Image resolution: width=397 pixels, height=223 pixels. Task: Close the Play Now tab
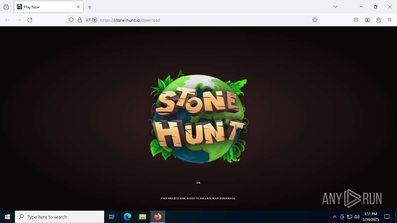78,7
